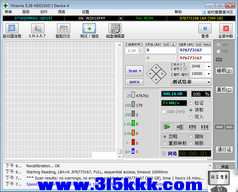Select the 验证 verify radio button
Viewport: 238px width, 192px height.
pyautogui.click(x=191, y=103)
